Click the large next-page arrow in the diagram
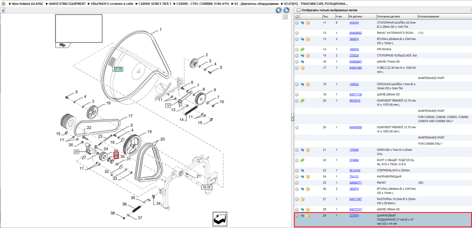The width and height of the screenshot is (472, 228). coord(220,219)
